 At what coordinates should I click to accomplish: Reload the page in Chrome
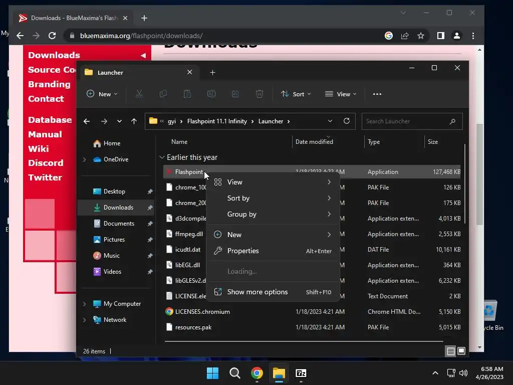pos(52,36)
